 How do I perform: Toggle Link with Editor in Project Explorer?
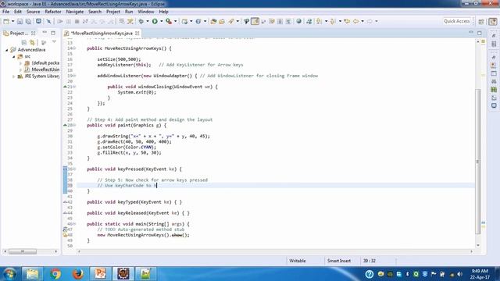[32, 42]
